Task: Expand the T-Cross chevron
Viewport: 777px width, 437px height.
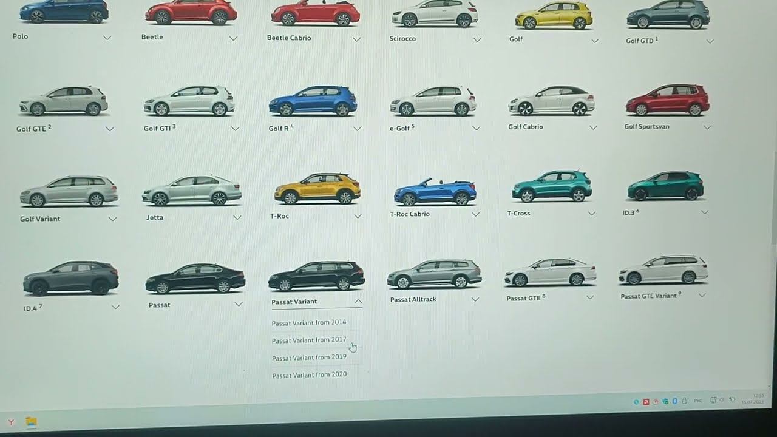Action: tap(591, 214)
